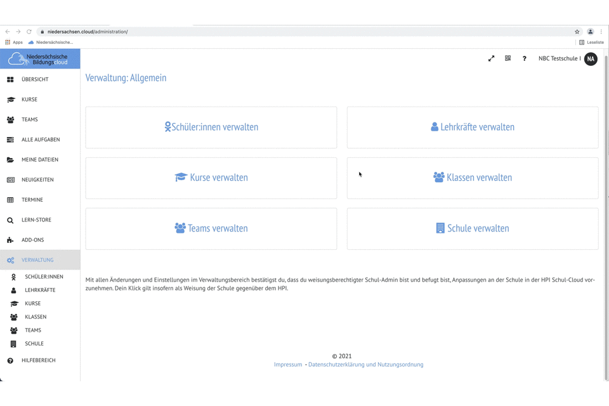Open the NA user avatar menu

(591, 58)
